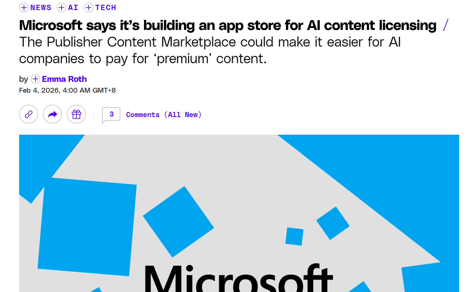This screenshot has height=292, width=469.
Task: Open the comment bubble showing 3
Action: coord(111,115)
